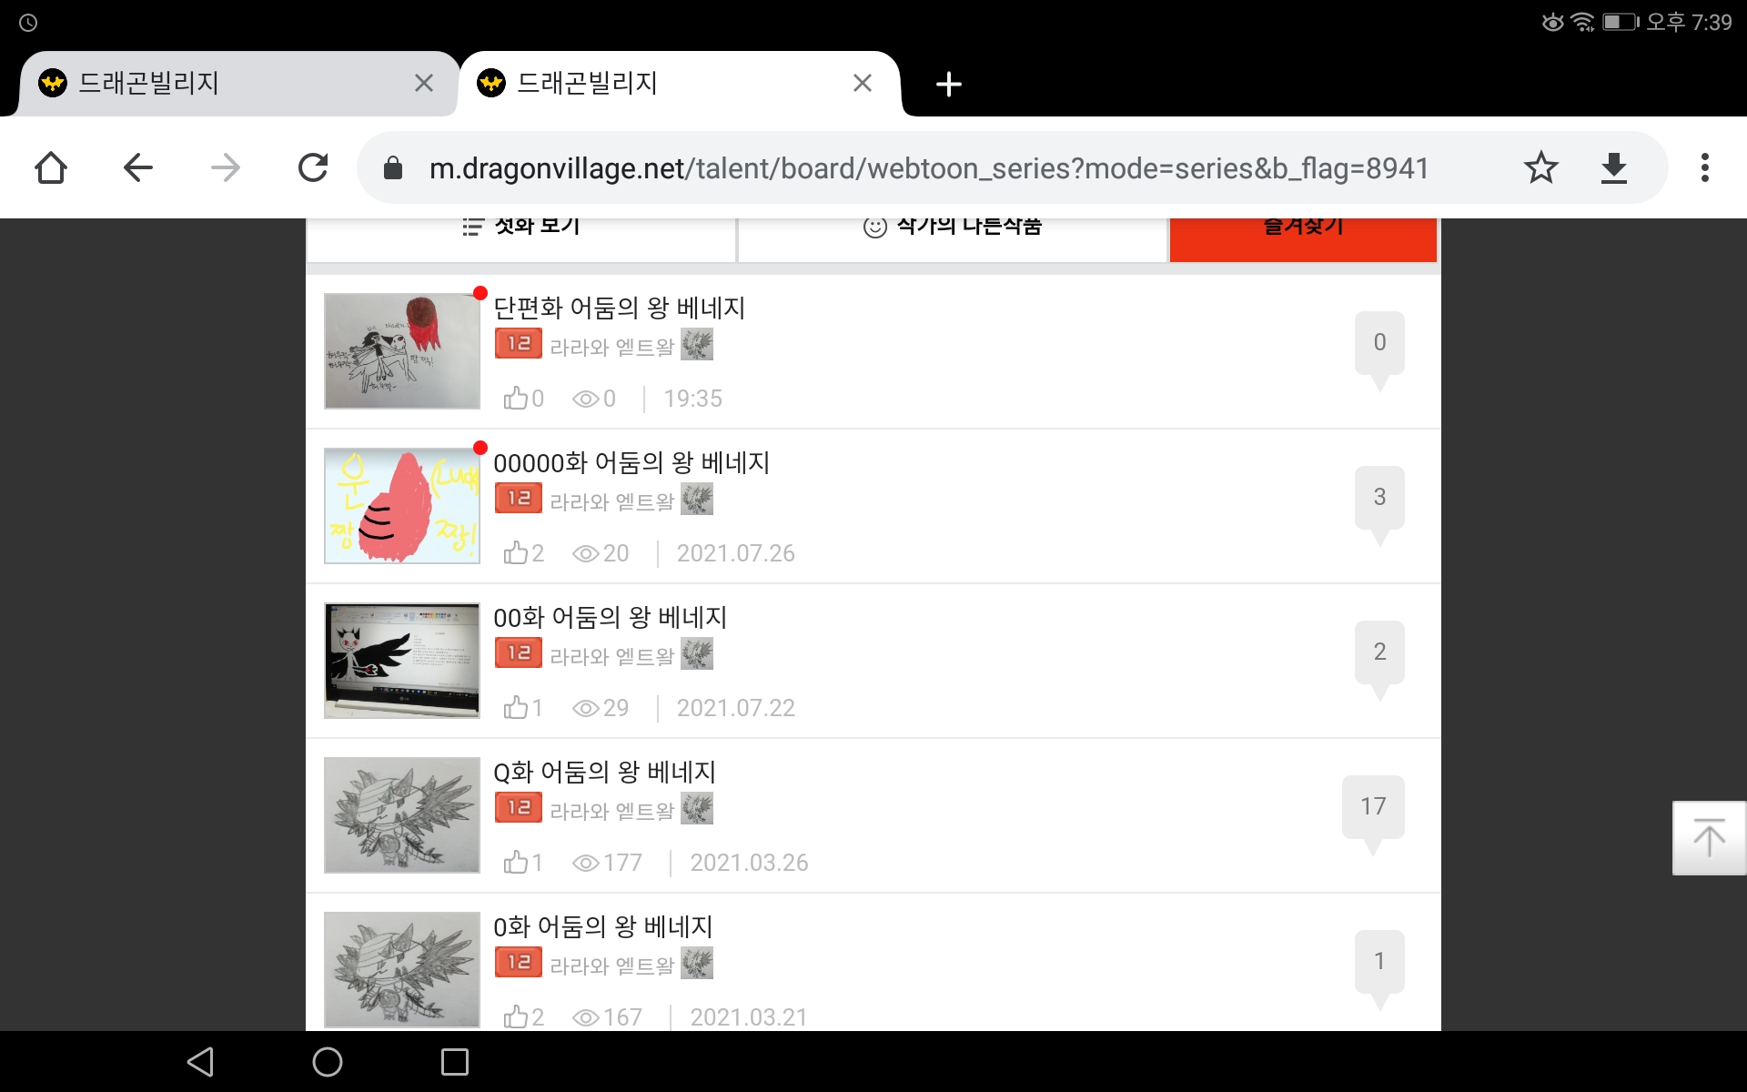Viewport: 1747px width, 1092px height.
Task: Close the active 드래곤빌리지 tab
Action: tap(862, 83)
